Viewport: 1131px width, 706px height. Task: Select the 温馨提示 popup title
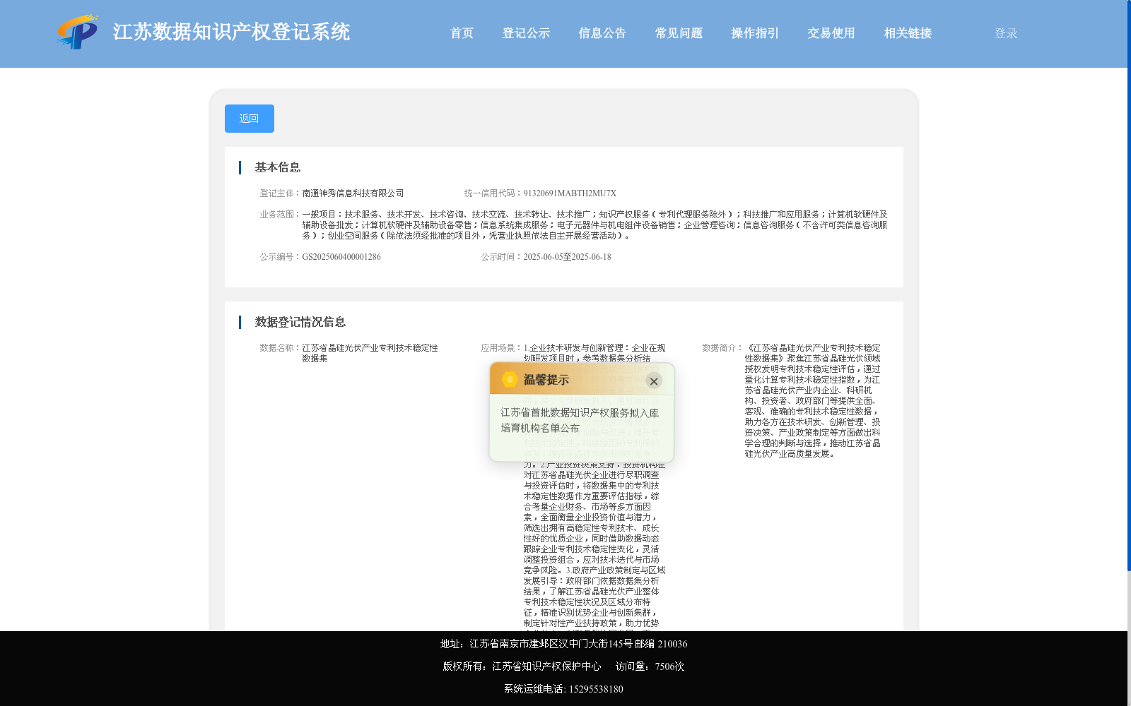coord(546,380)
